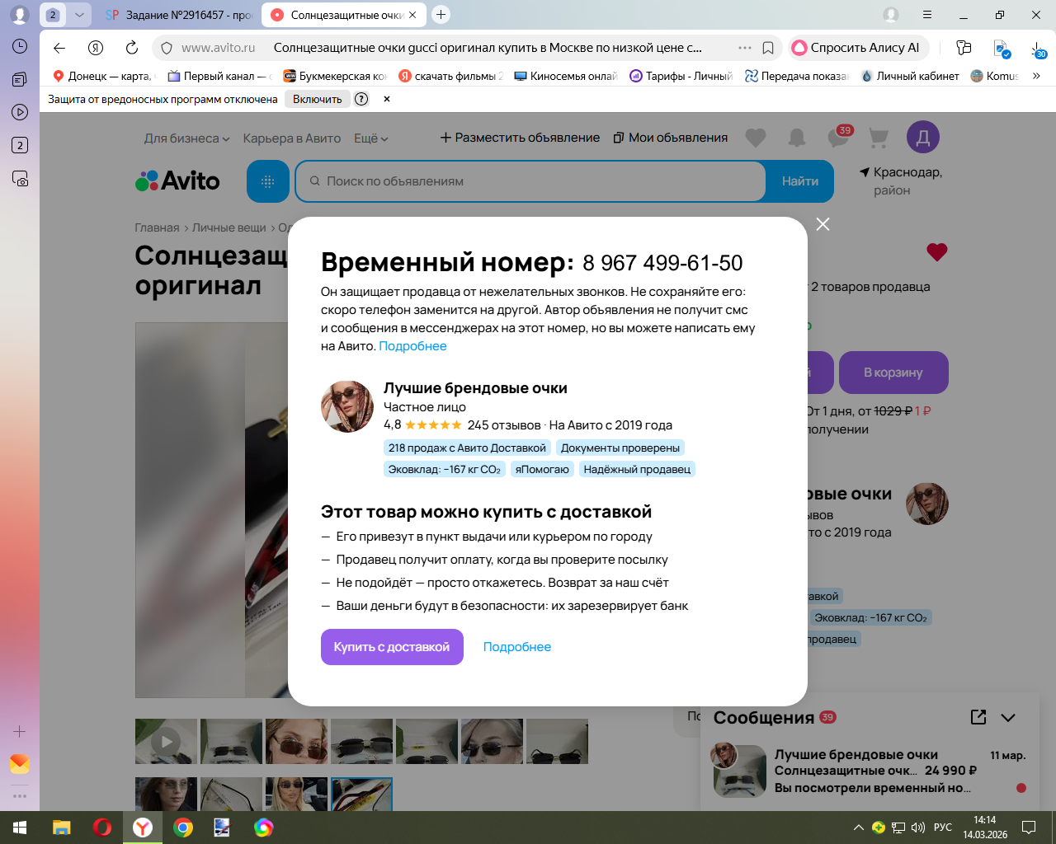1056x844 pixels.
Task: Open the browser downloads icon
Action: (1038, 49)
